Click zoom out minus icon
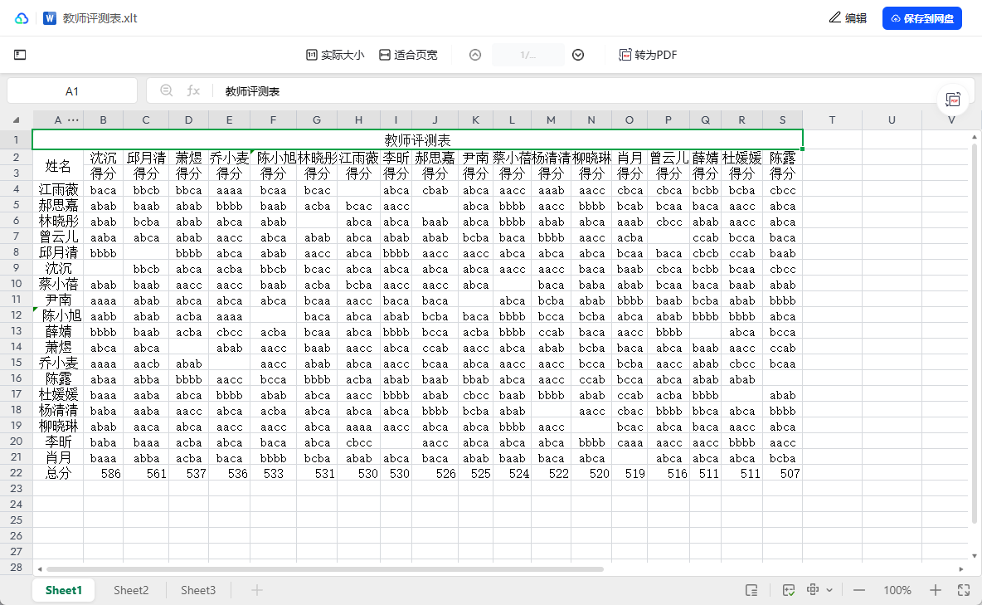The image size is (982, 605). [x=859, y=590]
